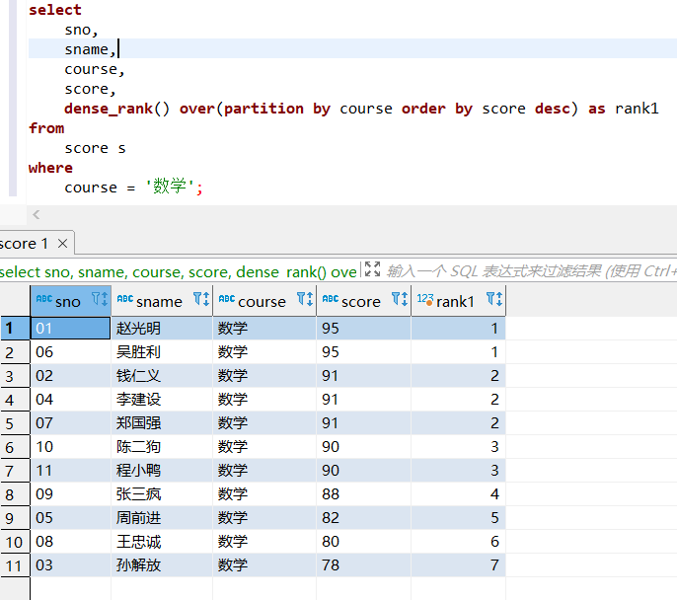
Task: Click the score cell '82'
Action: tap(363, 518)
